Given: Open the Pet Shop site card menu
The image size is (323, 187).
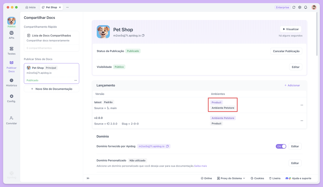Looking at the screenshot, I should coord(75,80).
